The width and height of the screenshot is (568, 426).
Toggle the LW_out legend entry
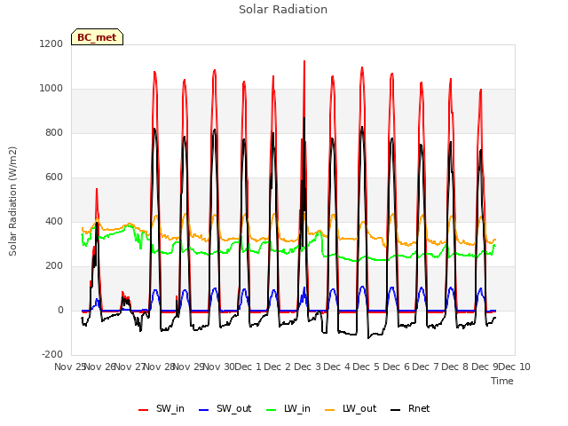click(351, 408)
